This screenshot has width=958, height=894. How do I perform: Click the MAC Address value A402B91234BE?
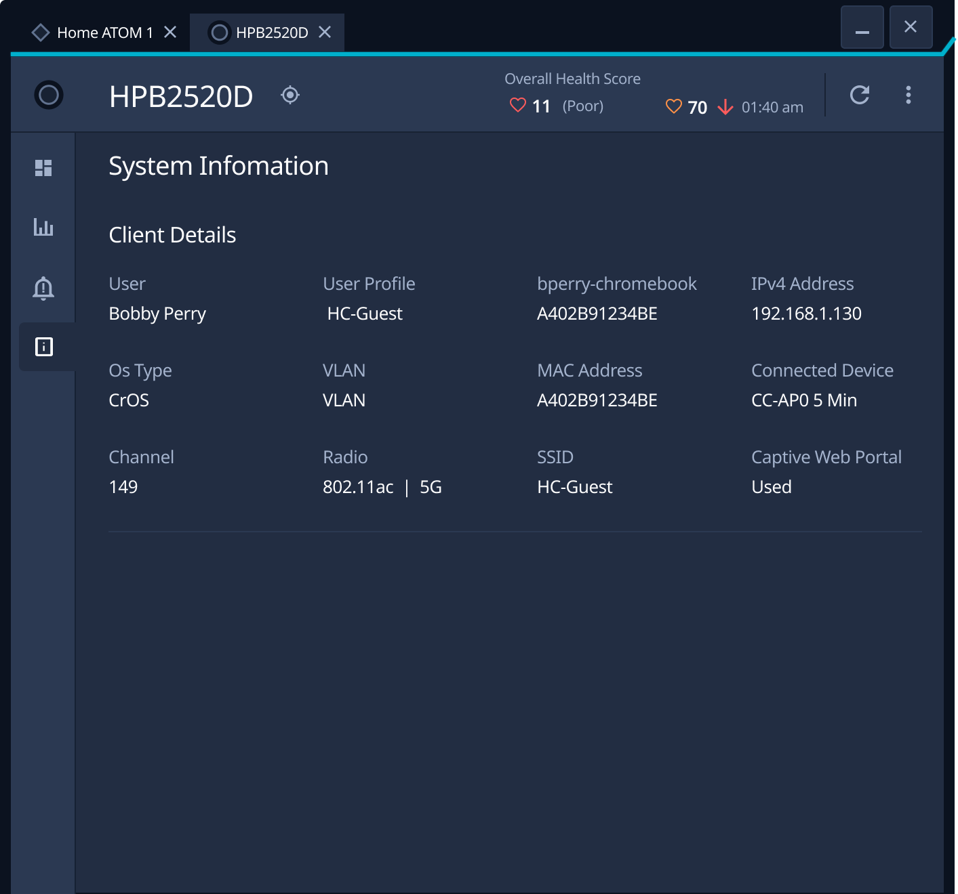pyautogui.click(x=597, y=400)
